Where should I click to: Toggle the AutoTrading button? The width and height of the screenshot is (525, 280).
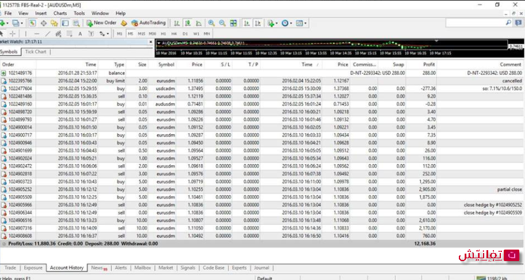[149, 23]
